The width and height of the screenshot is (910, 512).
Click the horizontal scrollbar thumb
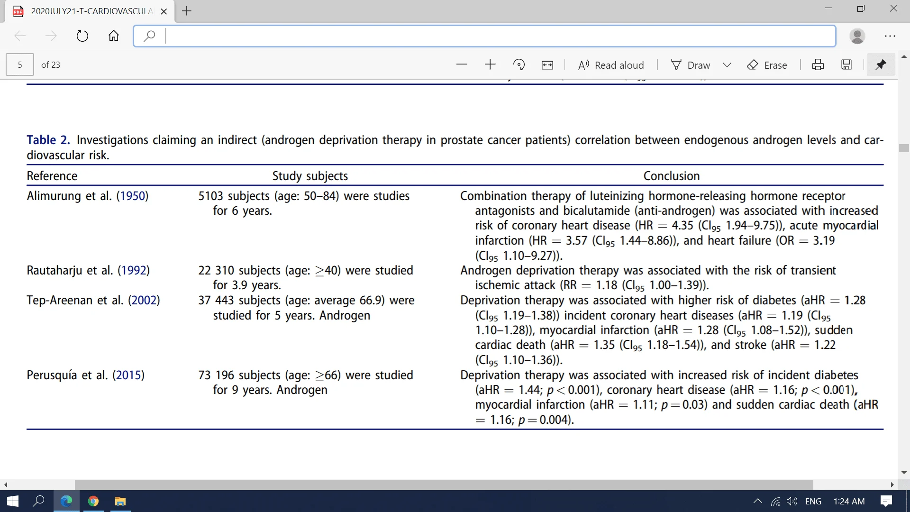pos(444,485)
